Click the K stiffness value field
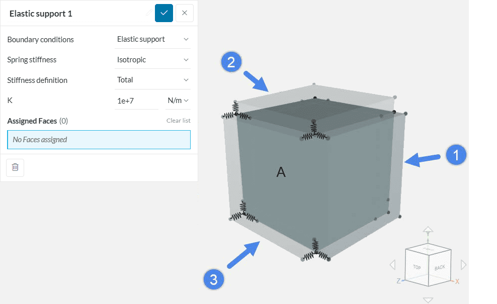Image resolution: width=497 pixels, height=304 pixels. click(x=136, y=100)
